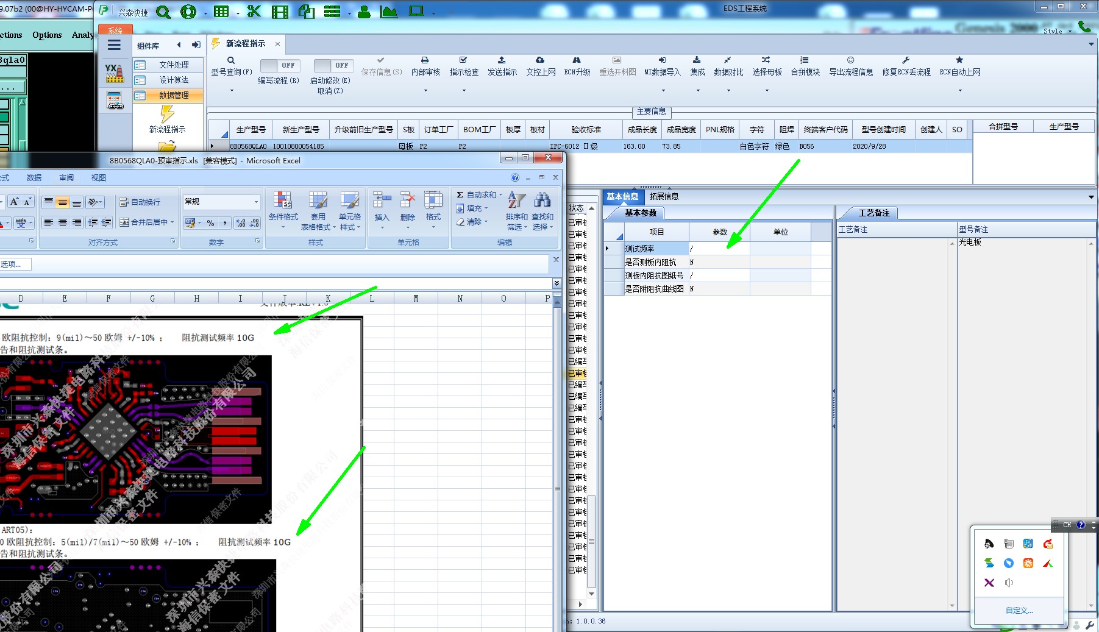Toggle Excel center horizontal alignment button
Image resolution: width=1099 pixels, height=632 pixels.
click(62, 222)
